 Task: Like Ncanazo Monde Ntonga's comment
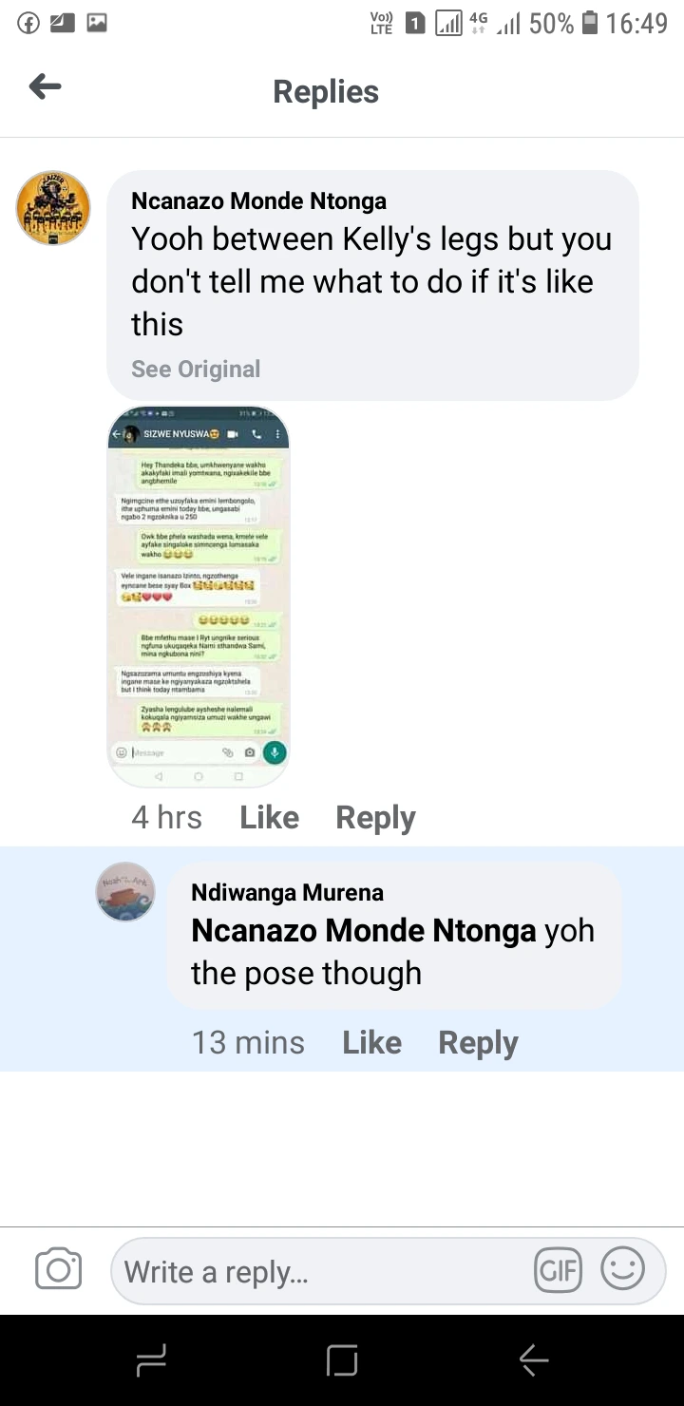pyautogui.click(x=270, y=818)
